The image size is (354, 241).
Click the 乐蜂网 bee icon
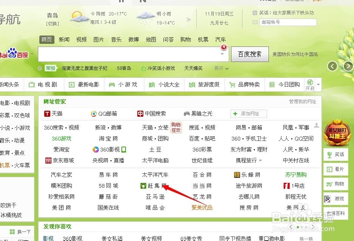point(237,175)
